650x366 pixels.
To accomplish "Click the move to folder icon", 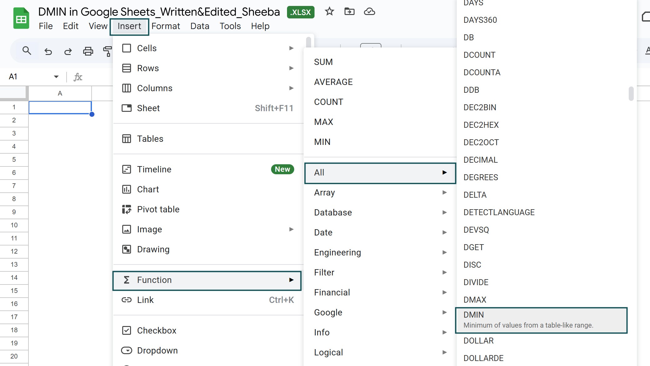I will (349, 12).
